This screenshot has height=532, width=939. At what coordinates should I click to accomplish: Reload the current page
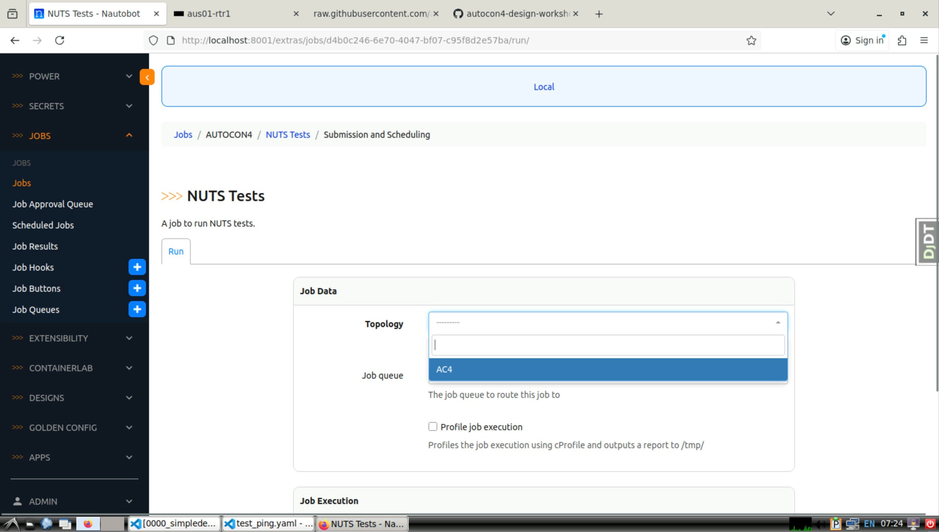point(60,40)
